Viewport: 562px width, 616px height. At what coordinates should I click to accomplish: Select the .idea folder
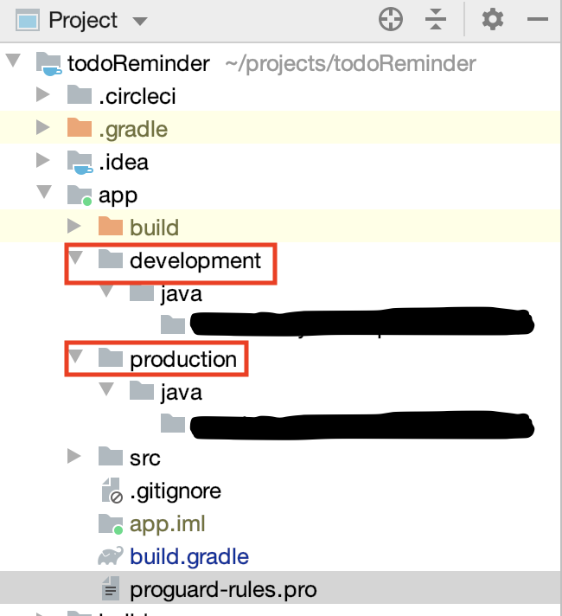click(x=123, y=162)
